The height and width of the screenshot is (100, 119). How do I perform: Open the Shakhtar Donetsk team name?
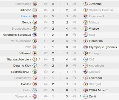click(101, 10)
